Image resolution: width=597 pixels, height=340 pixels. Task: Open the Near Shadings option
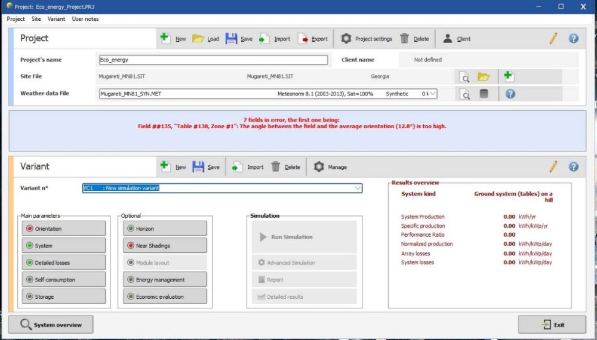point(165,245)
